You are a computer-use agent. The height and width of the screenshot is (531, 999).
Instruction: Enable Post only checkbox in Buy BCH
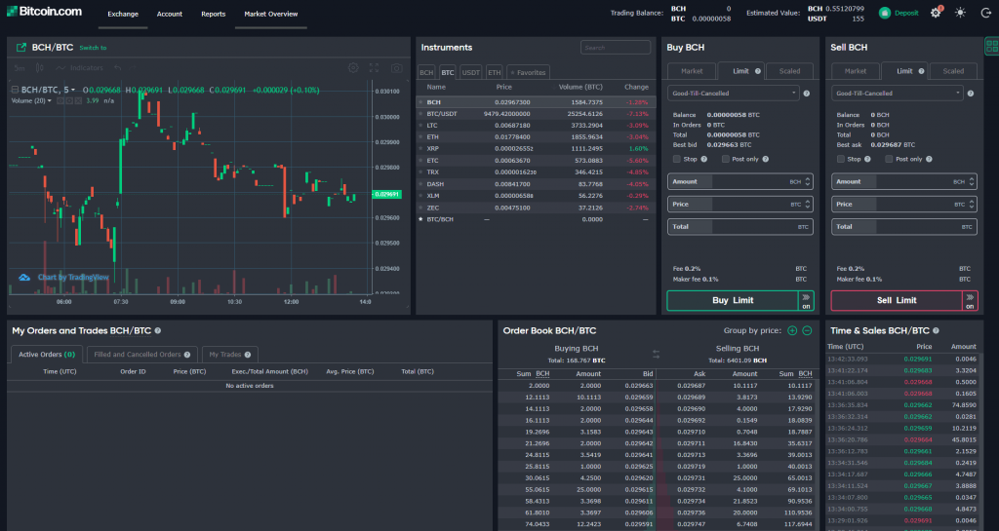pyautogui.click(x=725, y=159)
